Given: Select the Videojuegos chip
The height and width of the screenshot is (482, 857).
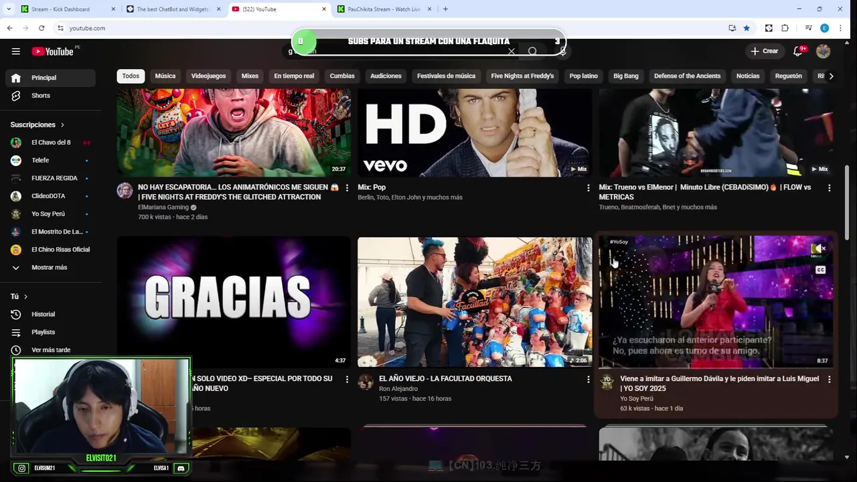Looking at the screenshot, I should pos(208,76).
